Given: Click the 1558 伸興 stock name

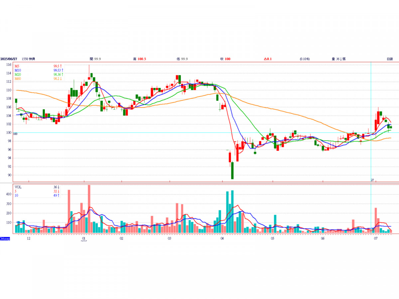Looking at the screenshot, I should click(28, 59).
